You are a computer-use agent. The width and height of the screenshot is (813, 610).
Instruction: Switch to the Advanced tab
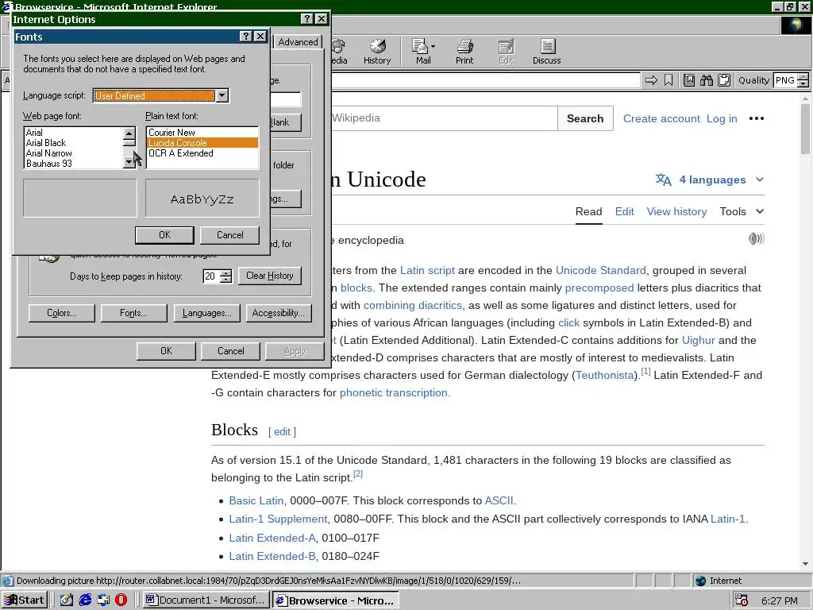(x=298, y=42)
